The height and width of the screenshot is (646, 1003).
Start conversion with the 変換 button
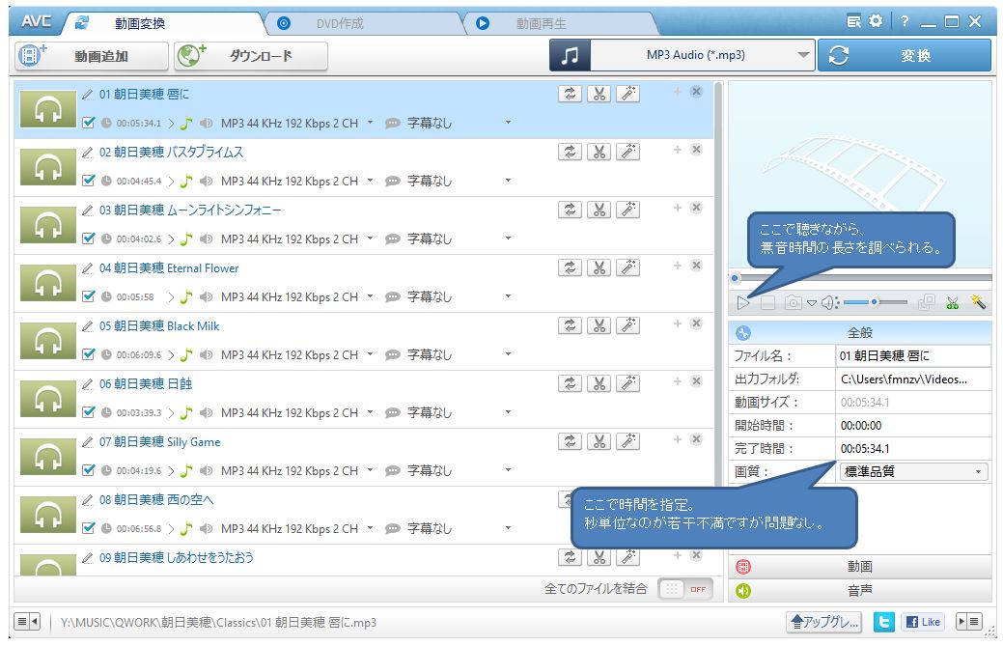904,56
